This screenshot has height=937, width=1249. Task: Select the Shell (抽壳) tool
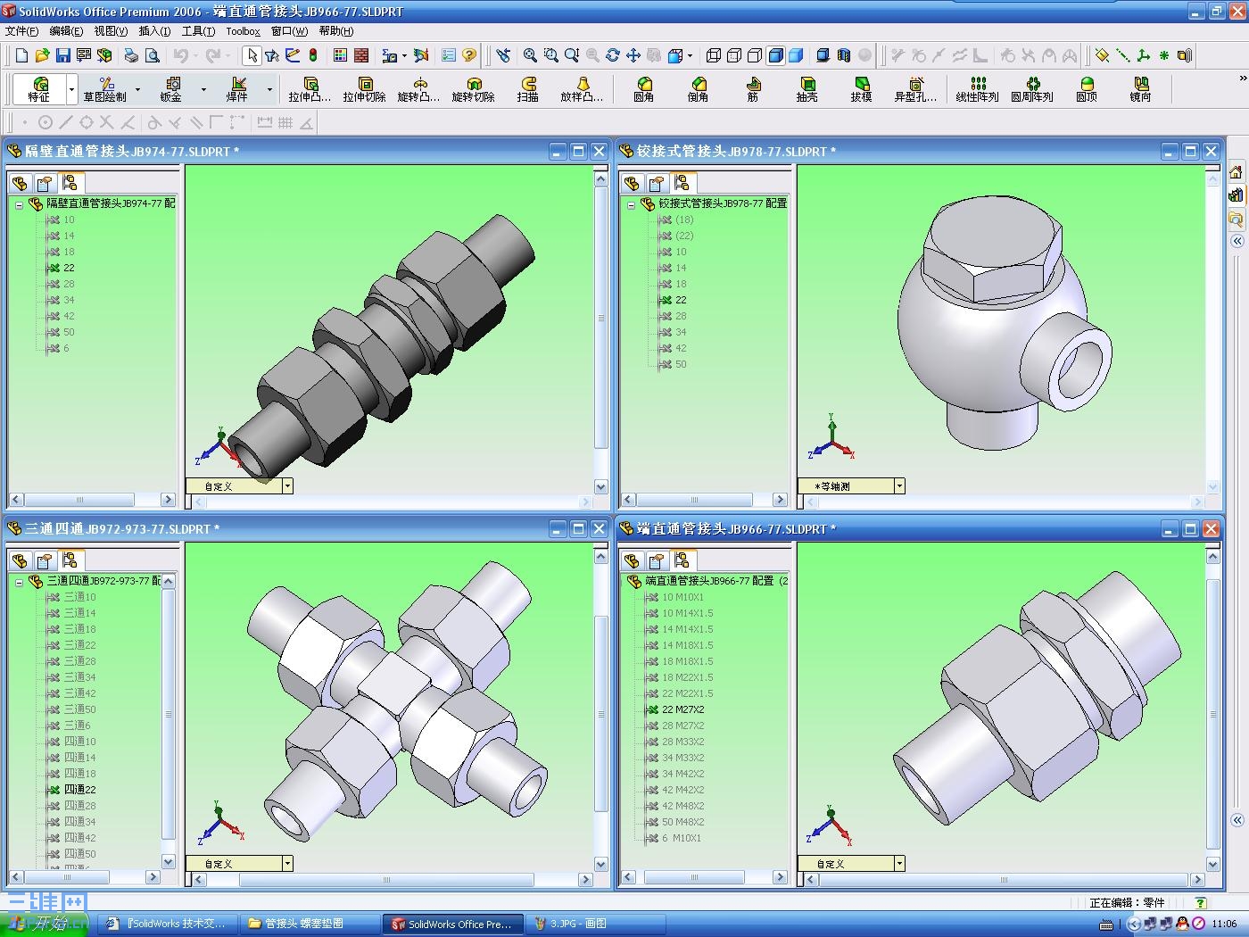[806, 88]
